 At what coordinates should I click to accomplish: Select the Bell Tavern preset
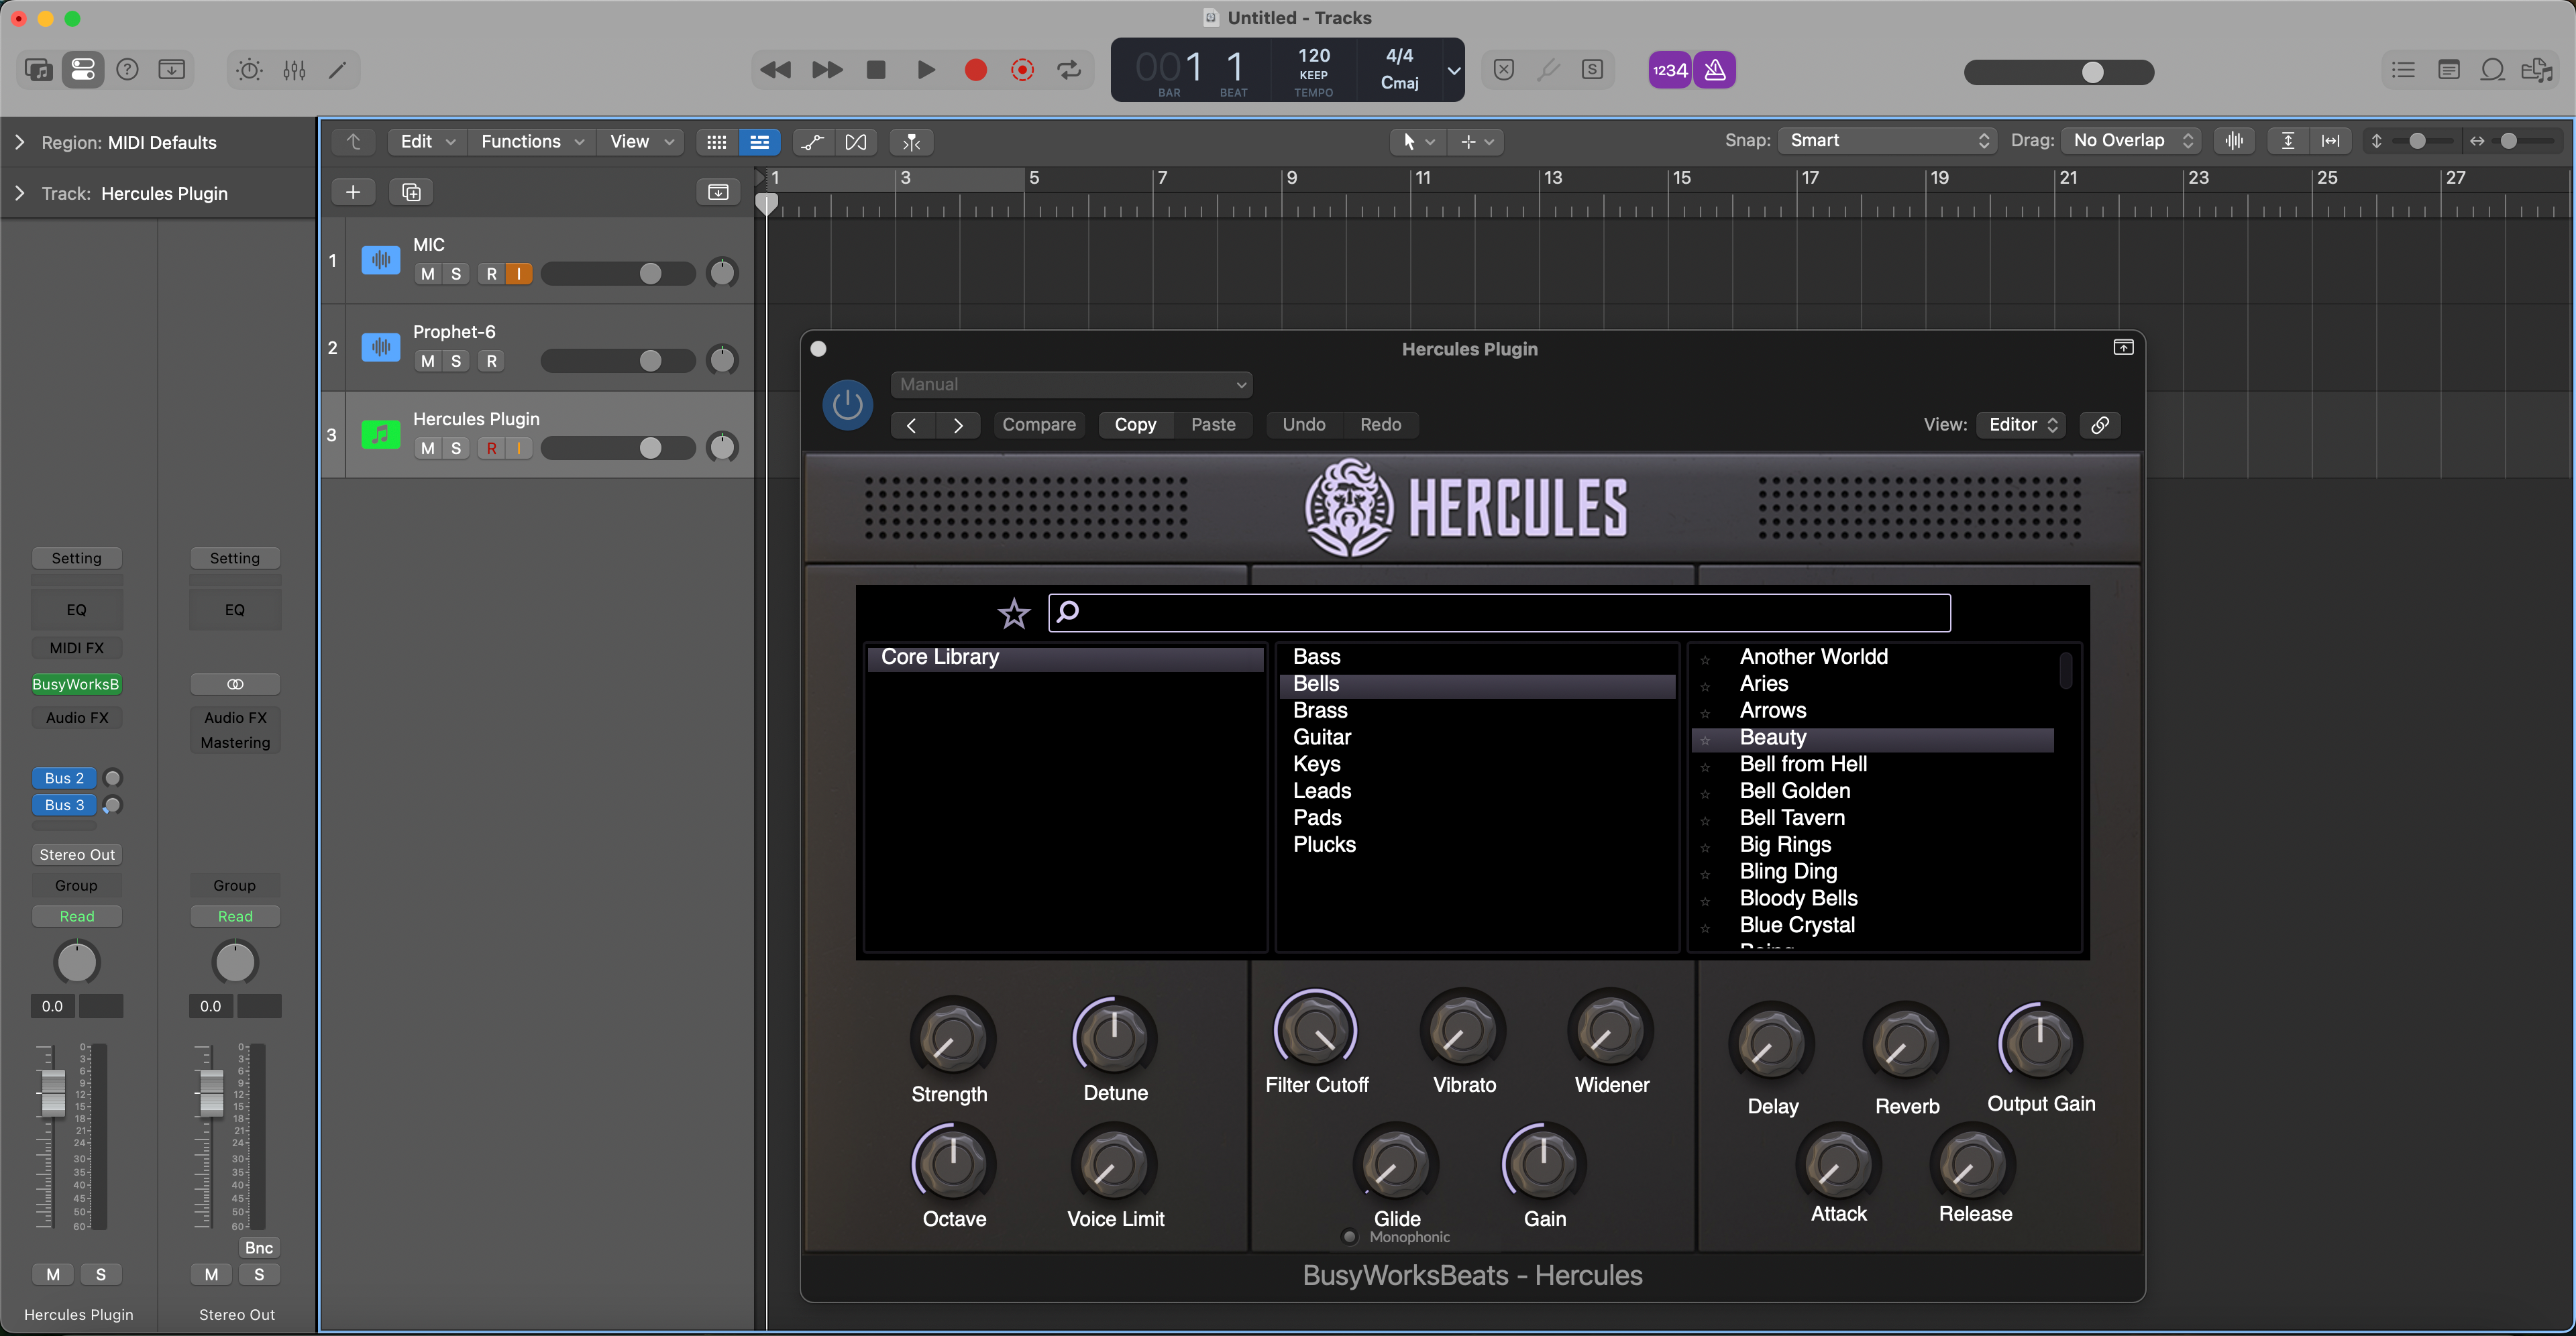pos(1792,818)
